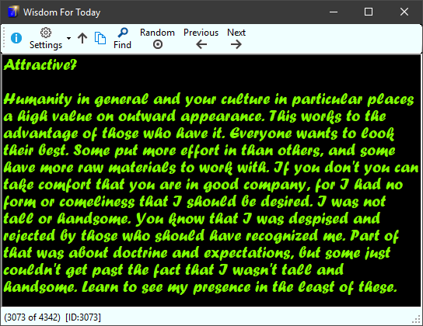Click the window resize grip corner
423x326 pixels.
[417, 320]
